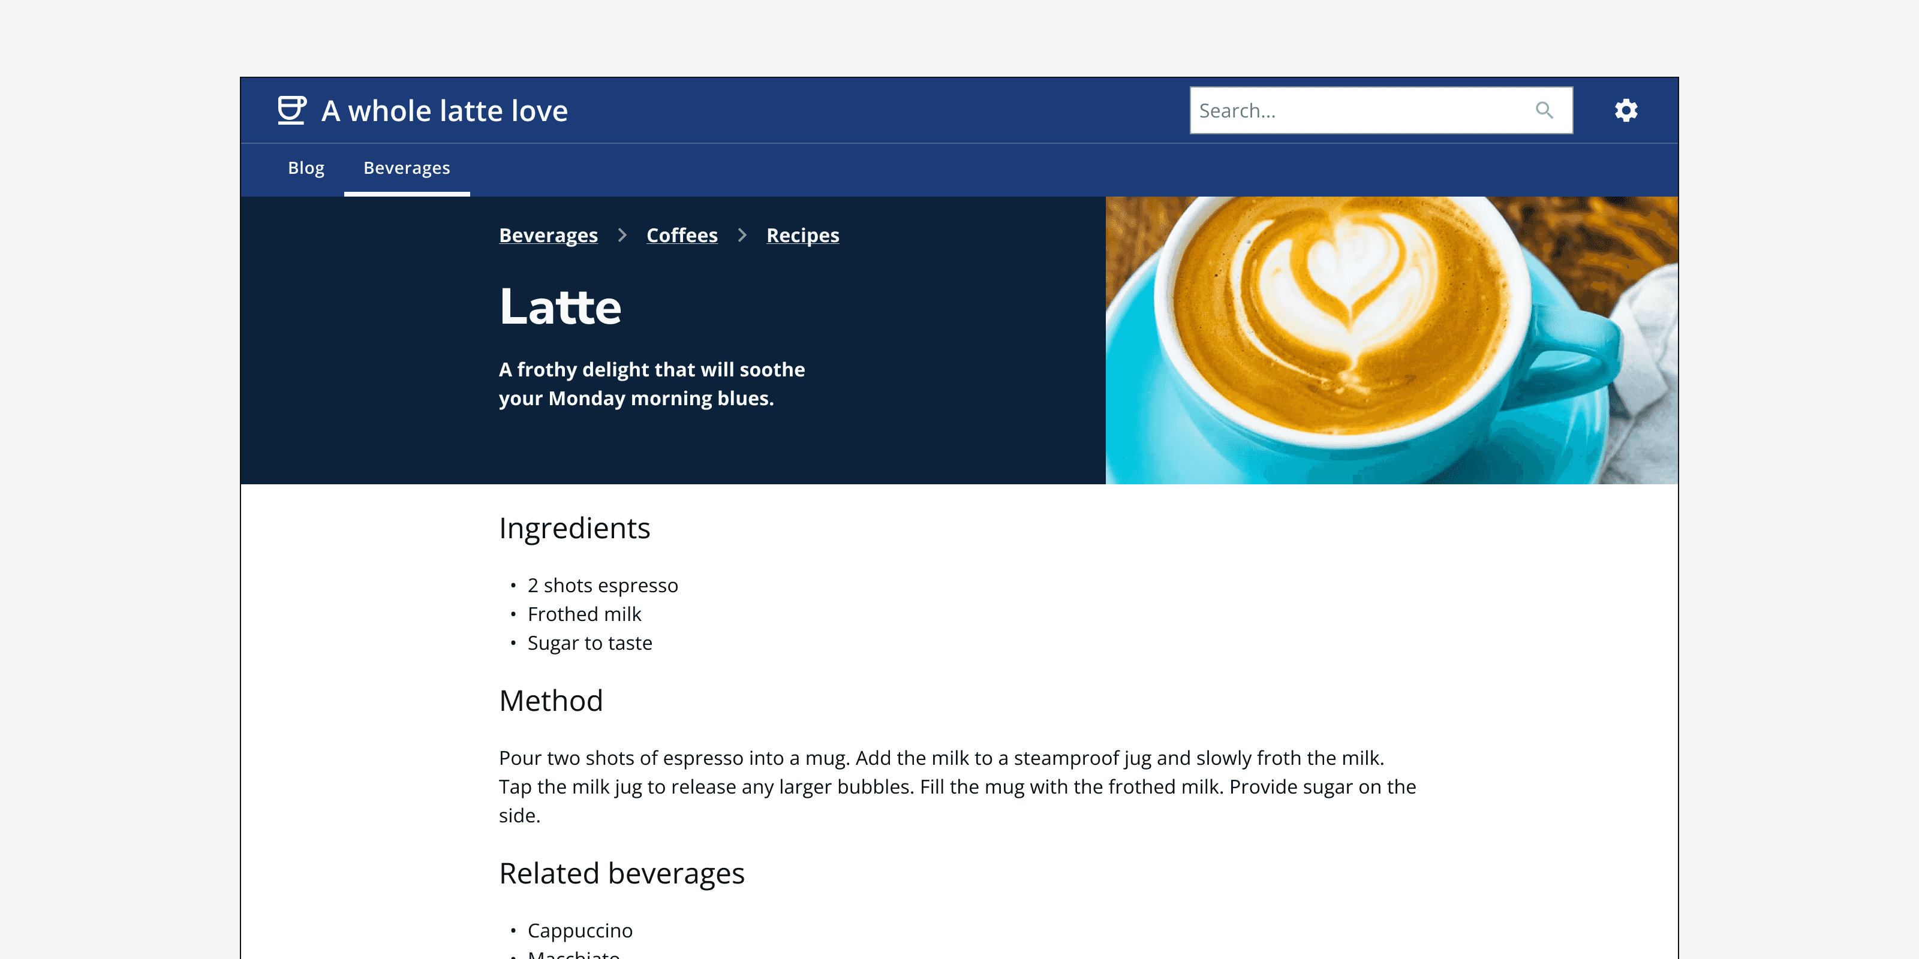Click the Monday morning blues tagline

coord(652,384)
